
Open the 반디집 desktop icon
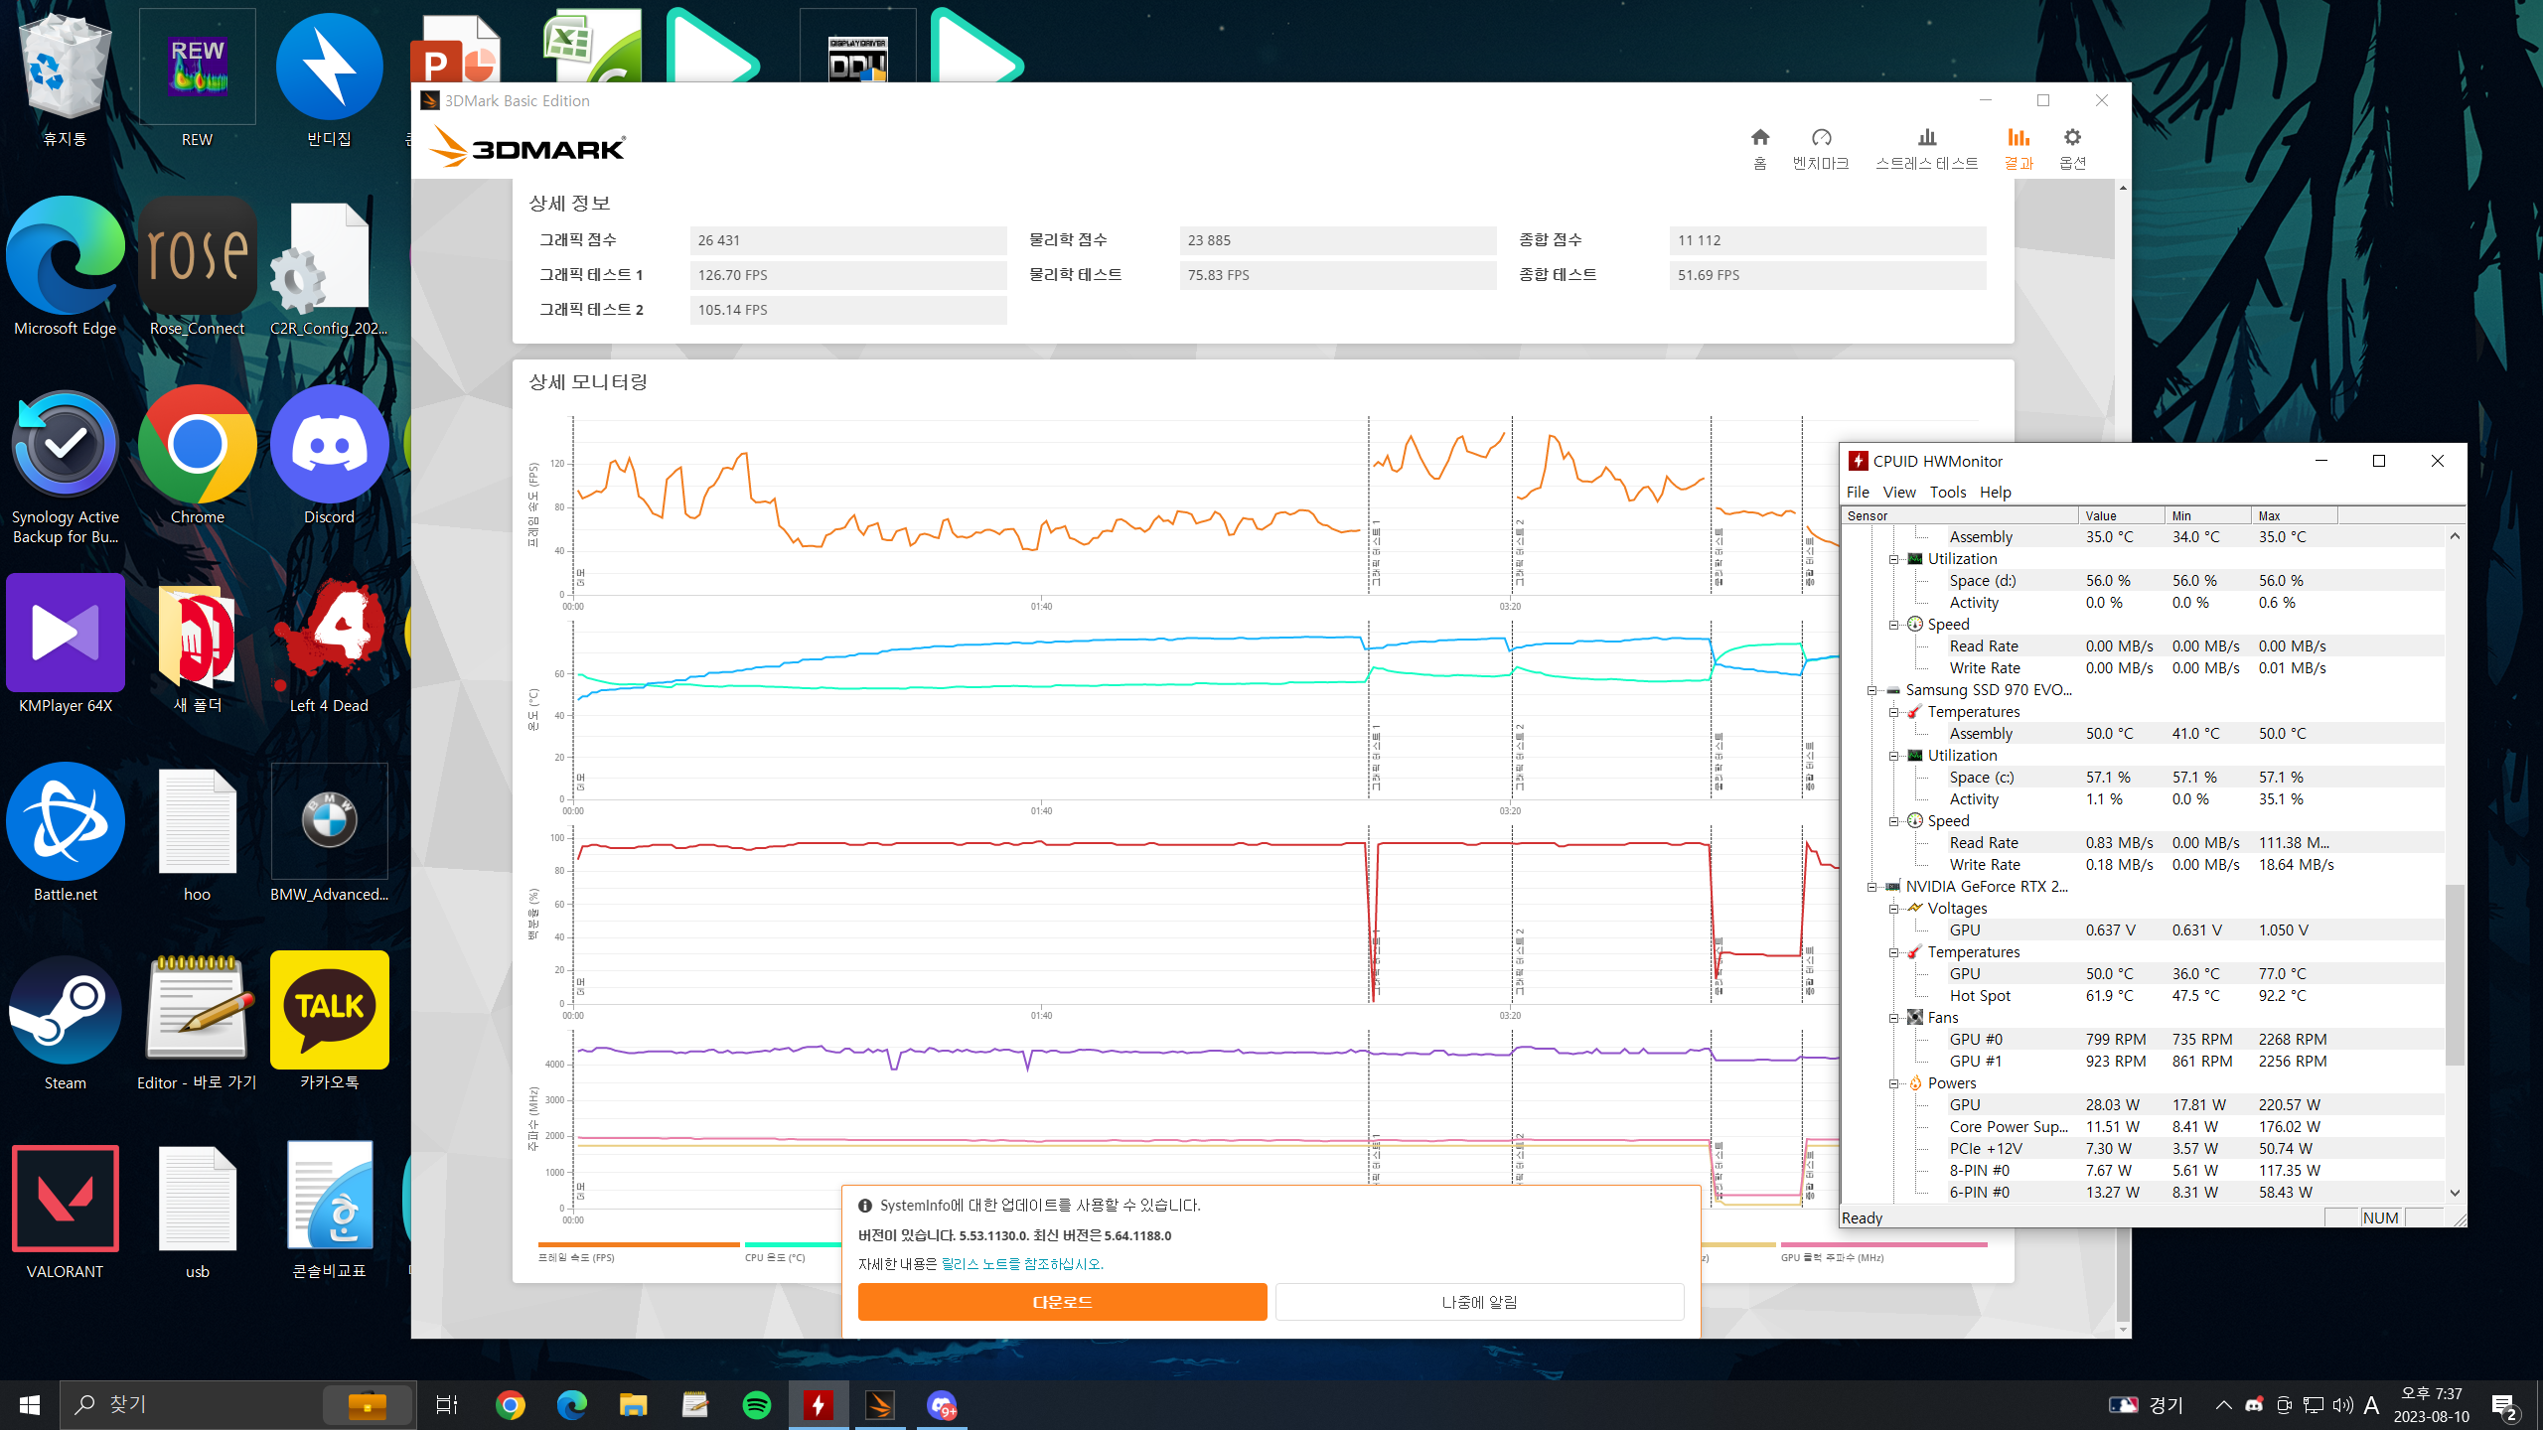pyautogui.click(x=329, y=79)
